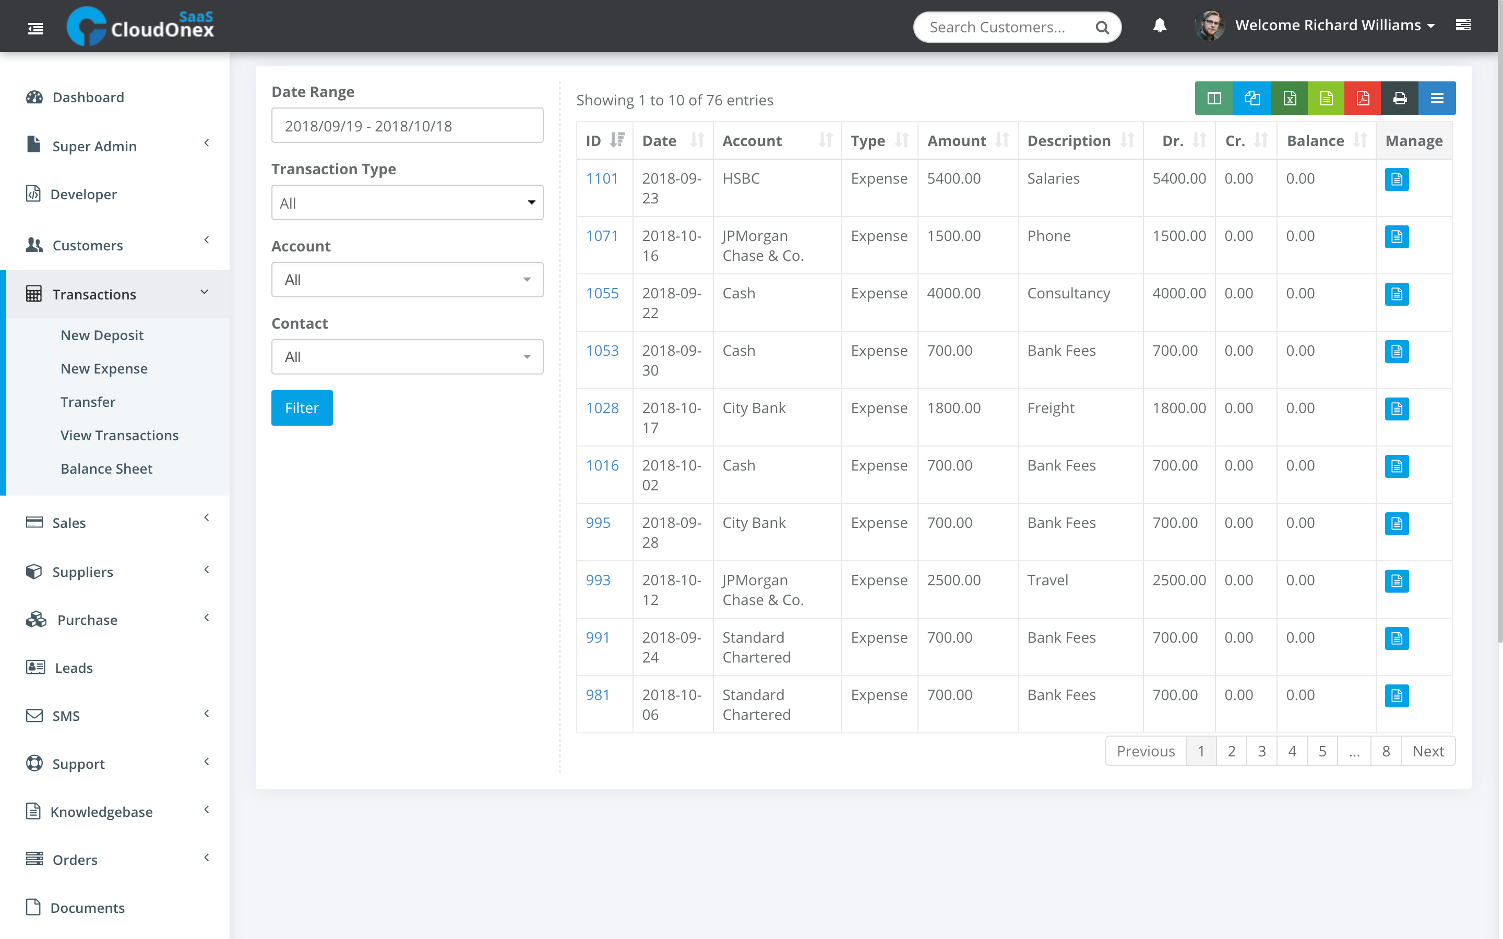
Task: Click the Date Range input field
Action: point(407,126)
